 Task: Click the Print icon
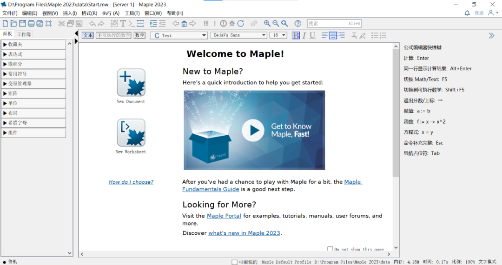[x=31, y=23]
